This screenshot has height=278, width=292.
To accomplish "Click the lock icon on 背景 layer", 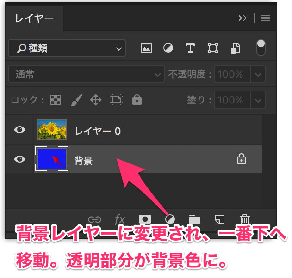I will point(242,159).
